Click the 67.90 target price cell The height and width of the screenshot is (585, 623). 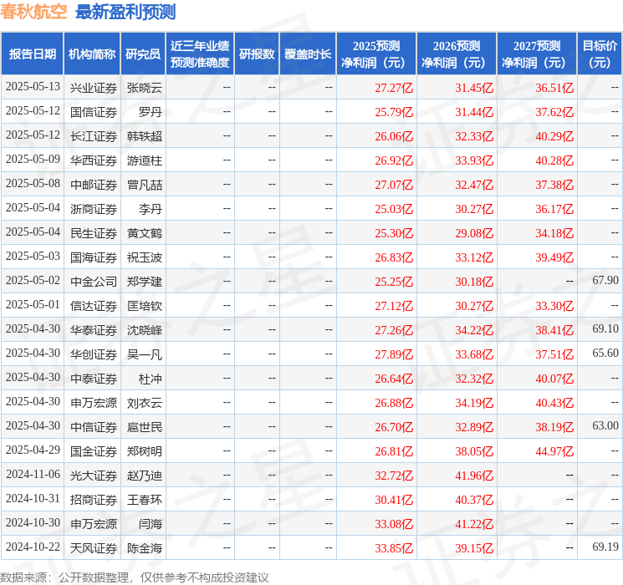click(605, 281)
